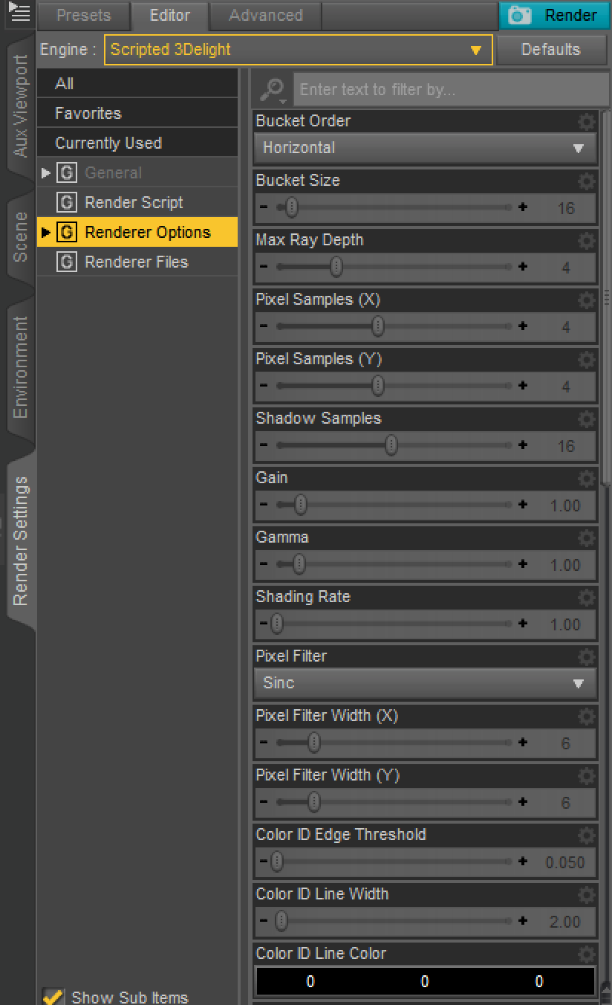Click the G icon beside General
Screen dimensions: 612x1005
pyautogui.click(x=67, y=173)
